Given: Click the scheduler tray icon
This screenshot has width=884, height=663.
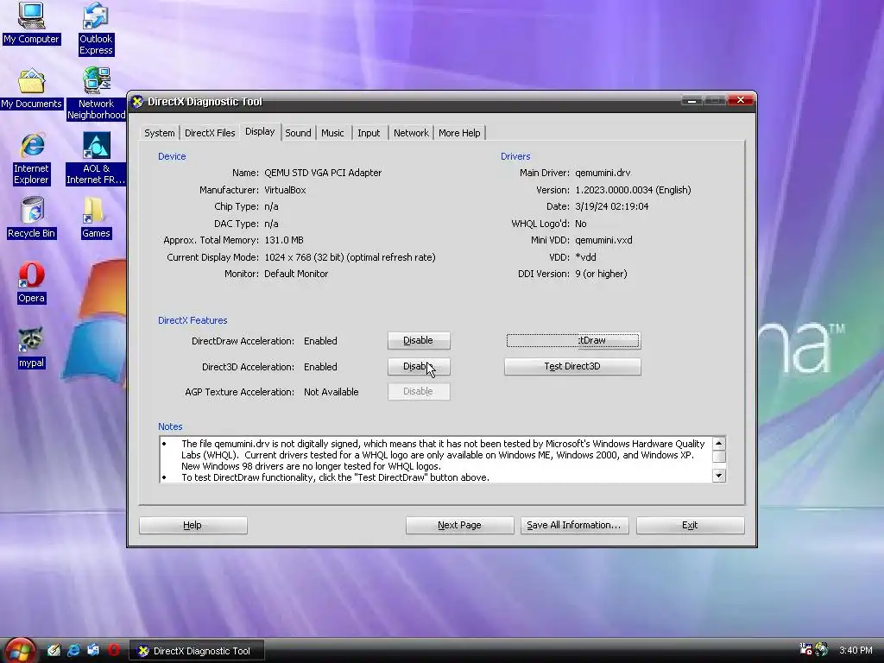Looking at the screenshot, I should coord(806,649).
